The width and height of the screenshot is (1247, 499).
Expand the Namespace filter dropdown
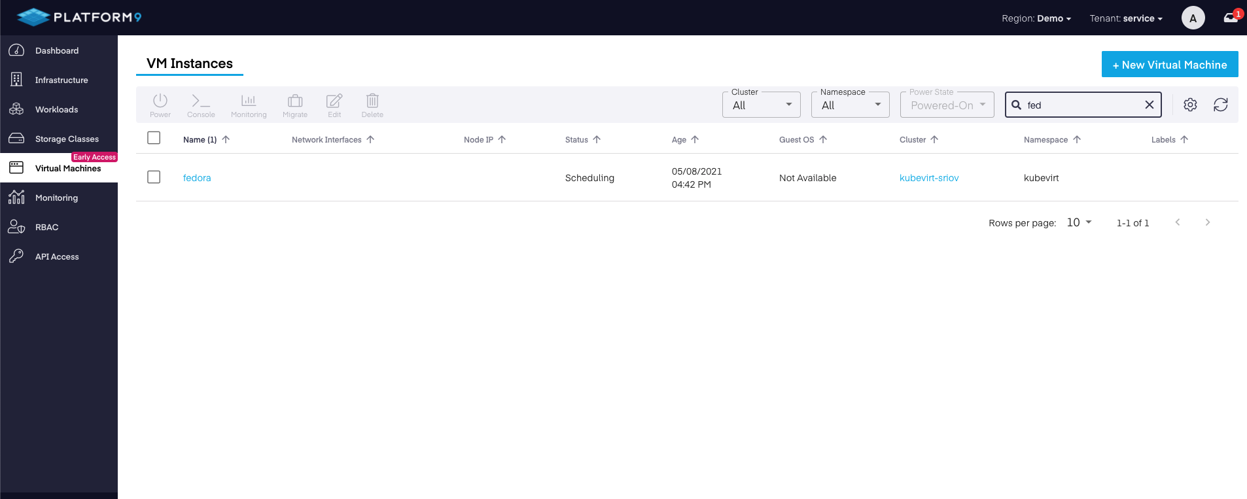pos(850,105)
